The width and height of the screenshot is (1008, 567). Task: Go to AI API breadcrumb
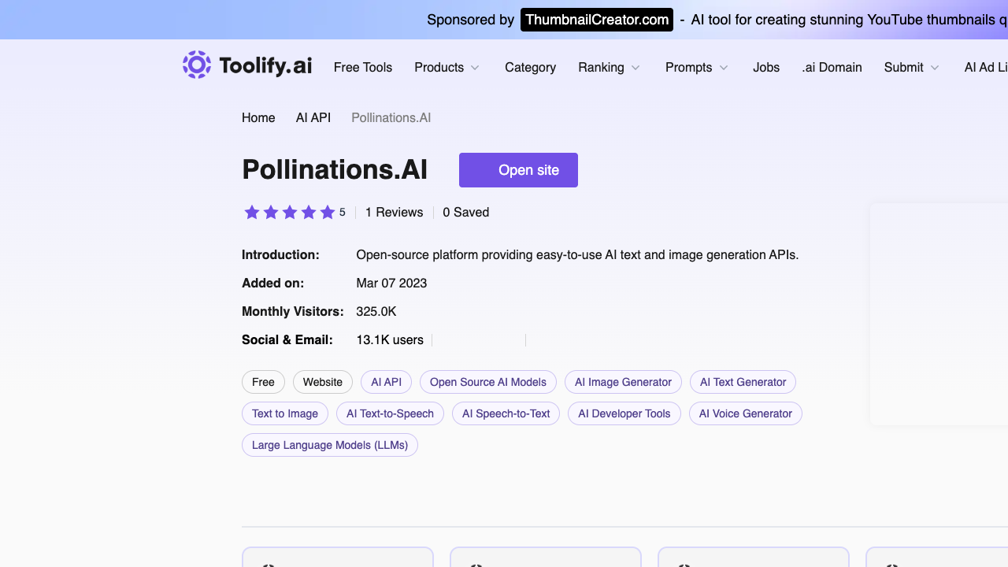313,118
